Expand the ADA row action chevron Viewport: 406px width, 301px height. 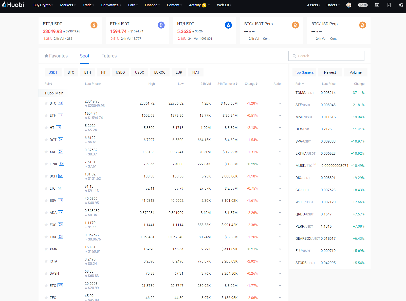pyautogui.click(x=280, y=213)
